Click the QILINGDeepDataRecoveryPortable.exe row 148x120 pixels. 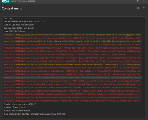[73, 94]
